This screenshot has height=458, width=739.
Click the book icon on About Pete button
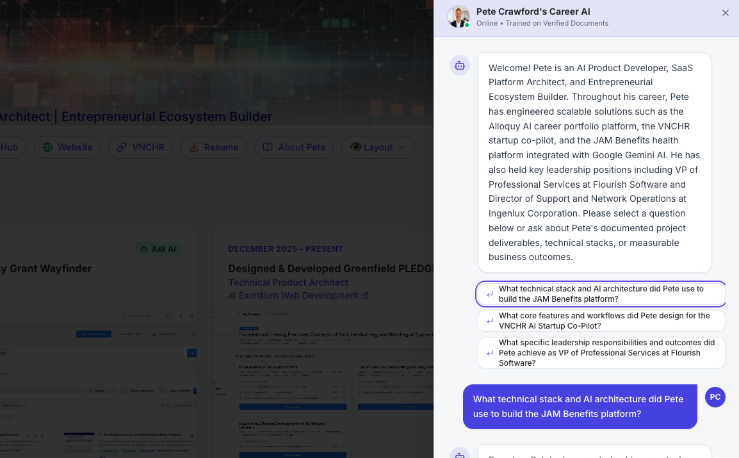pos(268,147)
